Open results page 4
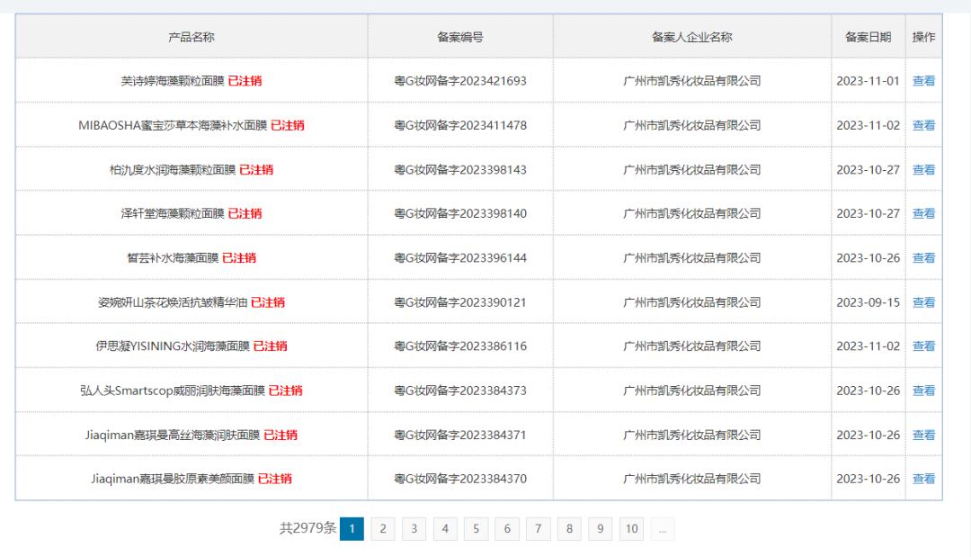Image resolution: width=971 pixels, height=557 pixels. point(445,528)
